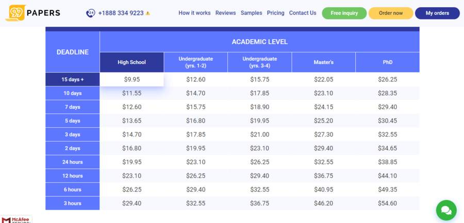The width and height of the screenshot is (464, 223).
Task: Click the Free inquiry button
Action: pos(344,13)
